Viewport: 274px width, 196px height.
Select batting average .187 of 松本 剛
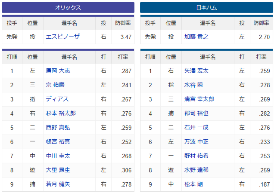265,184
